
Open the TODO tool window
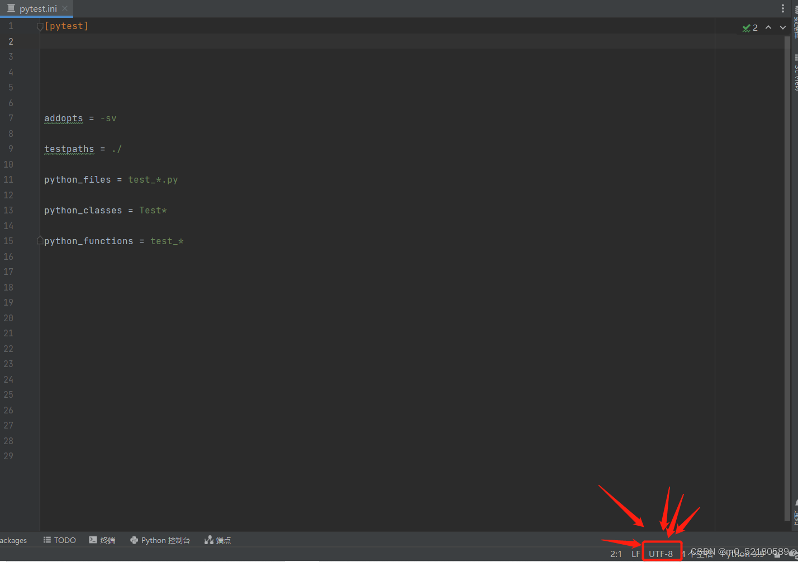click(x=60, y=540)
